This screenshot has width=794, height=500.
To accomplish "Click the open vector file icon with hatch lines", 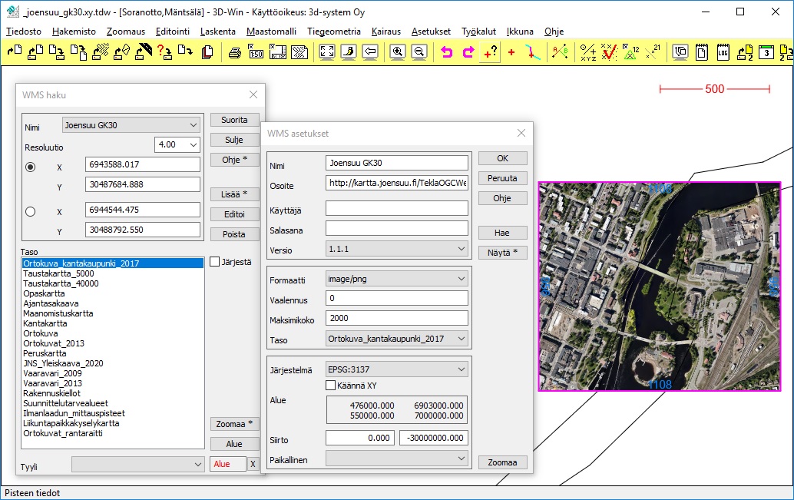I will coord(100,51).
